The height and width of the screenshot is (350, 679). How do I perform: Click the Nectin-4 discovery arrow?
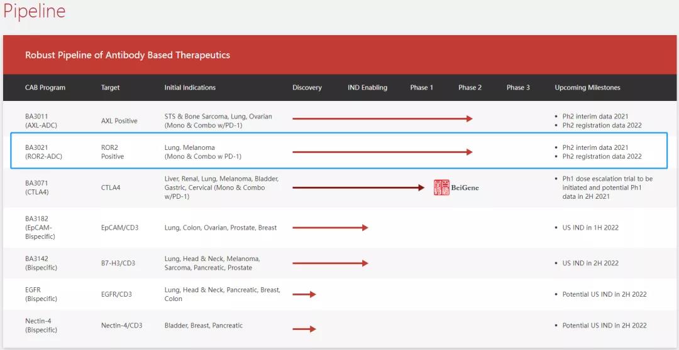[x=304, y=329]
